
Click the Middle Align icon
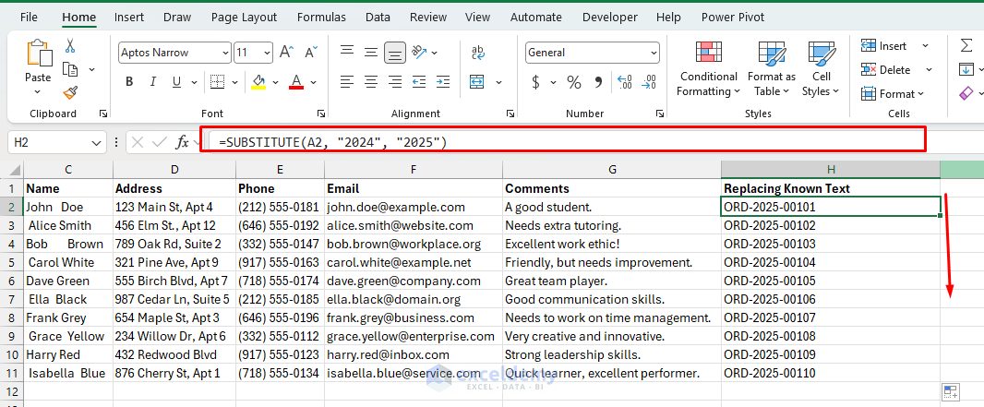(371, 52)
